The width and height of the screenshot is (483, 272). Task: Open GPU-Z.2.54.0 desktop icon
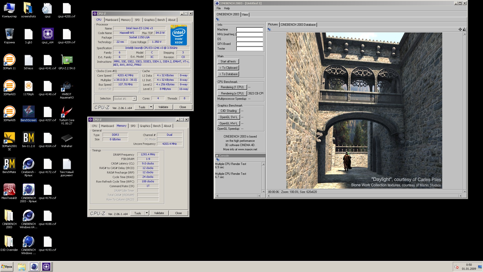click(x=67, y=62)
